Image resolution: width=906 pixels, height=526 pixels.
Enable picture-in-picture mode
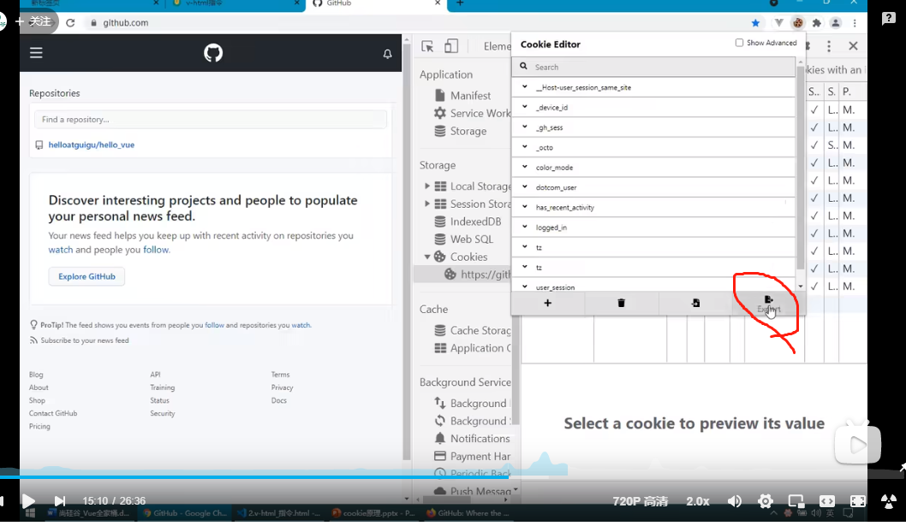coord(796,501)
